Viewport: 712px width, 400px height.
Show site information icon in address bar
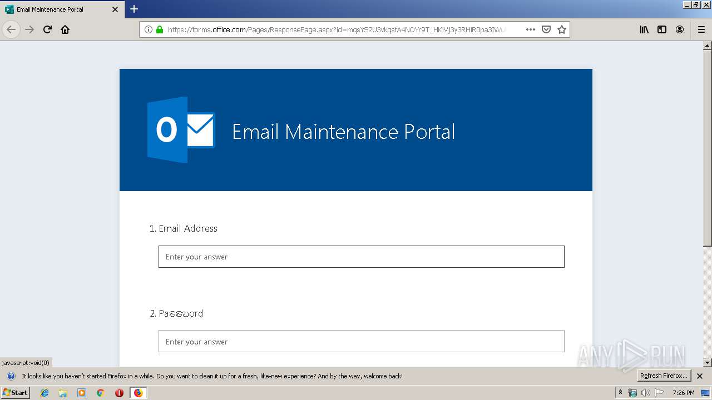(148, 29)
